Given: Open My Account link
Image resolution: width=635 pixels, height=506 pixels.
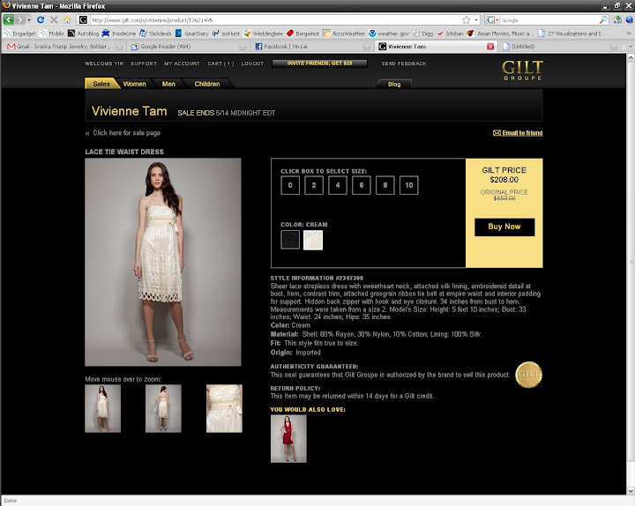Looking at the screenshot, I should [182, 63].
